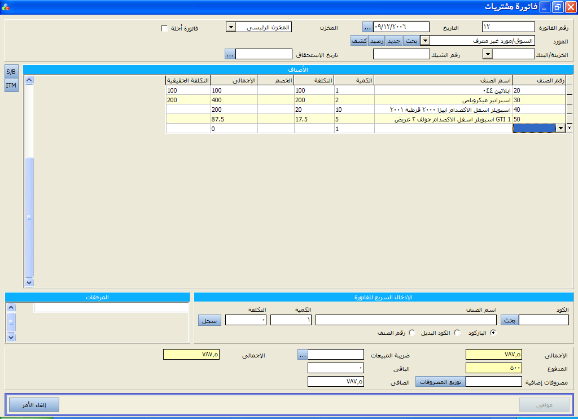The height and width of the screenshot is (419, 578).
Task: Click the الإجمالى grid column header
Action: click(234, 80)
